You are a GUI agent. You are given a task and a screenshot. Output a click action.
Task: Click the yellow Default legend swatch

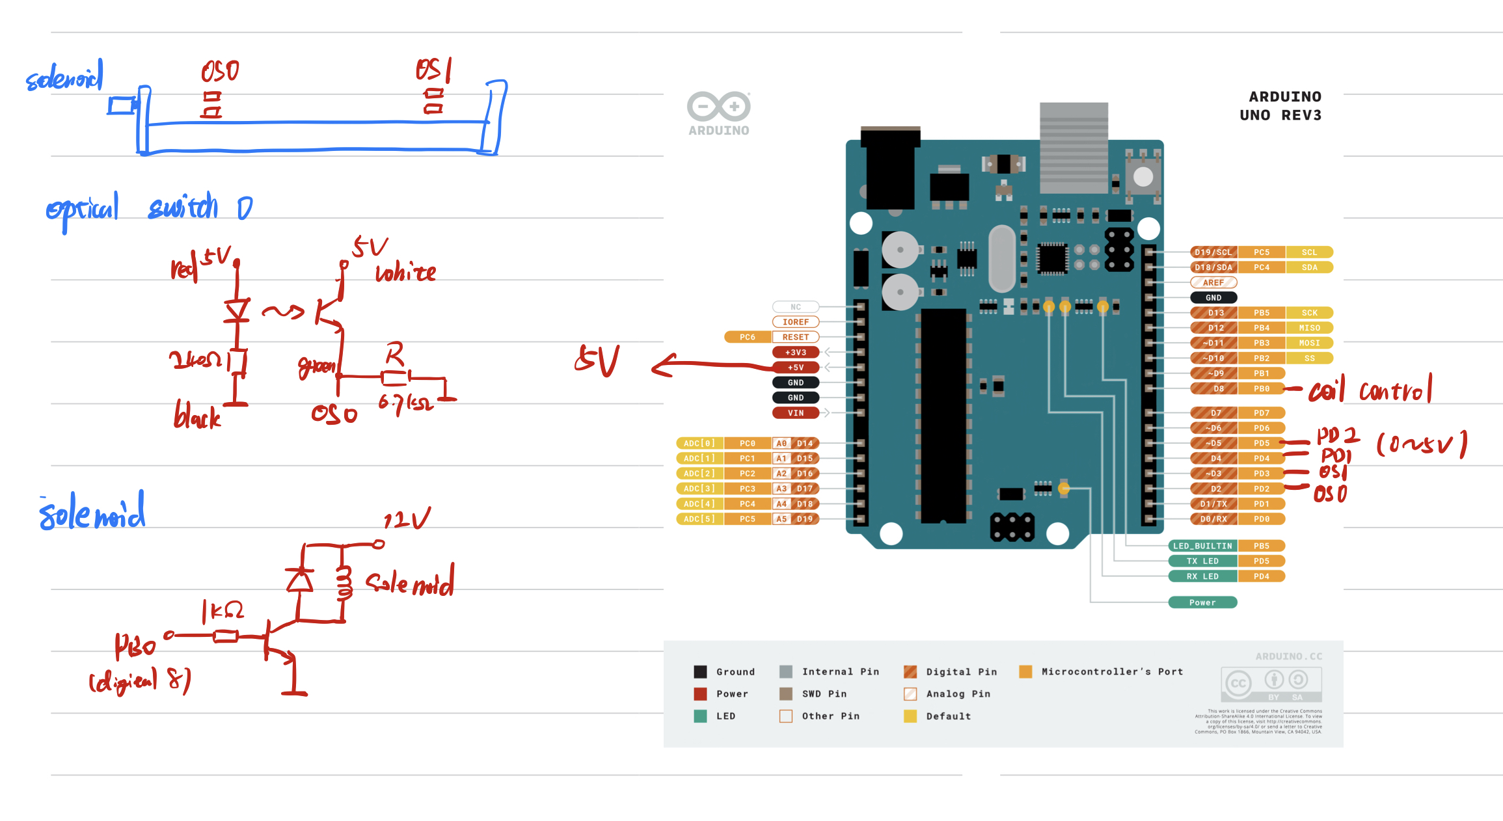910,716
